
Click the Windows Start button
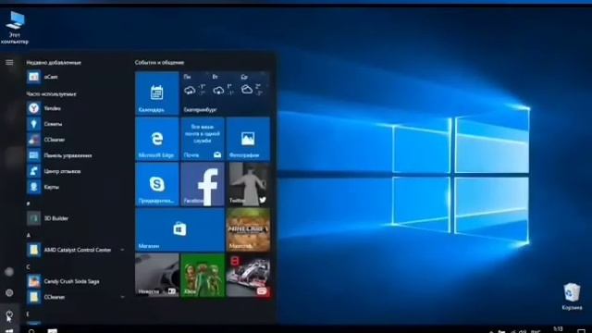tap(9, 331)
